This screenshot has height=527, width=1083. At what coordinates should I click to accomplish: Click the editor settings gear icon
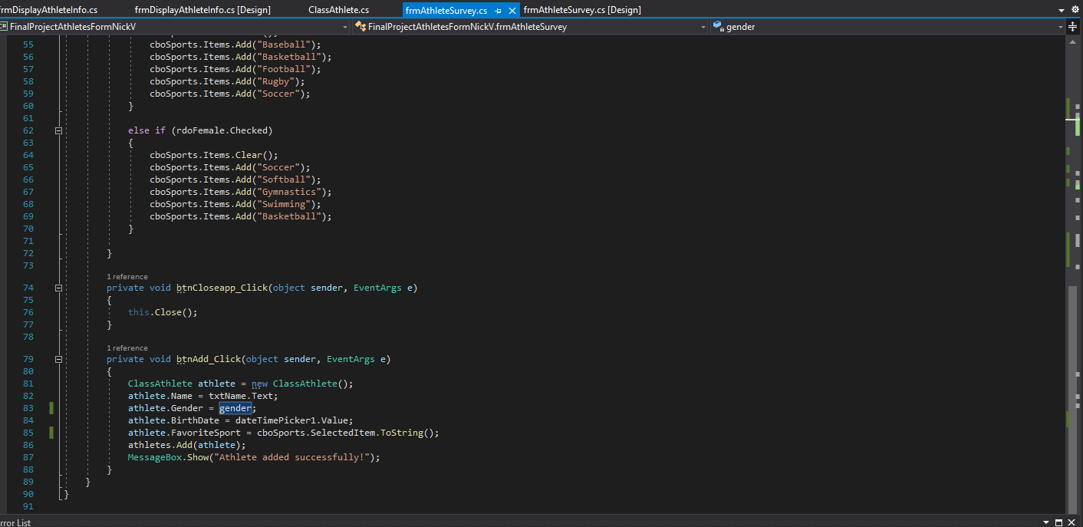(1074, 9)
